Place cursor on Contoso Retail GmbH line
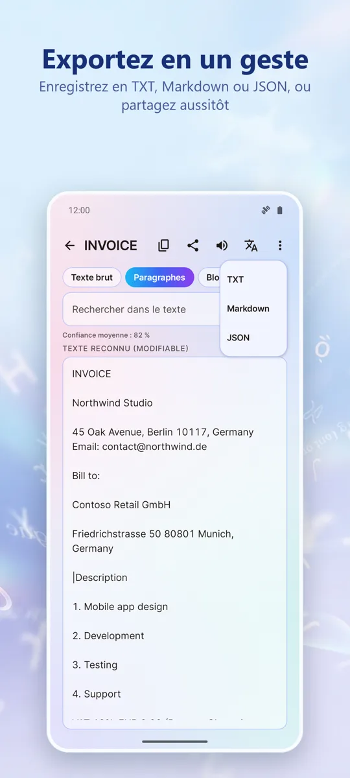Image resolution: width=350 pixels, height=778 pixels. coord(121,504)
